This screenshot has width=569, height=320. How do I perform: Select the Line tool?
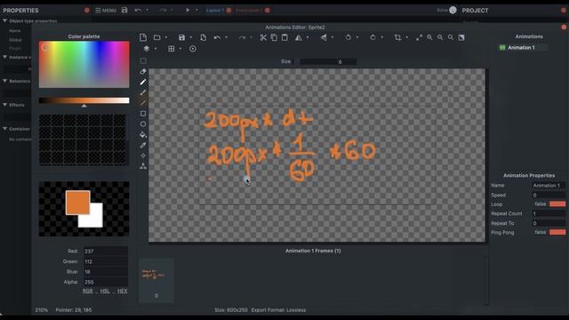(143, 103)
